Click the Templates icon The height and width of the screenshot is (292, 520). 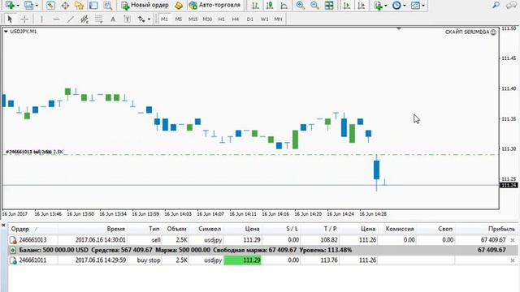pos(415,6)
